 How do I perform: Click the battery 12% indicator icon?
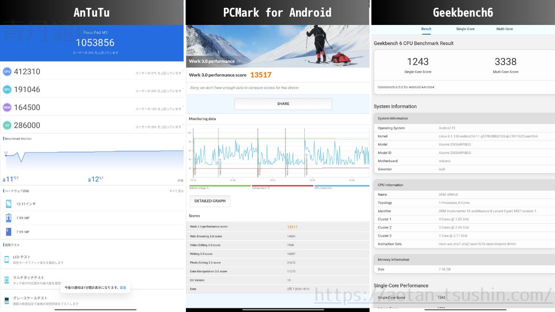tap(90, 179)
